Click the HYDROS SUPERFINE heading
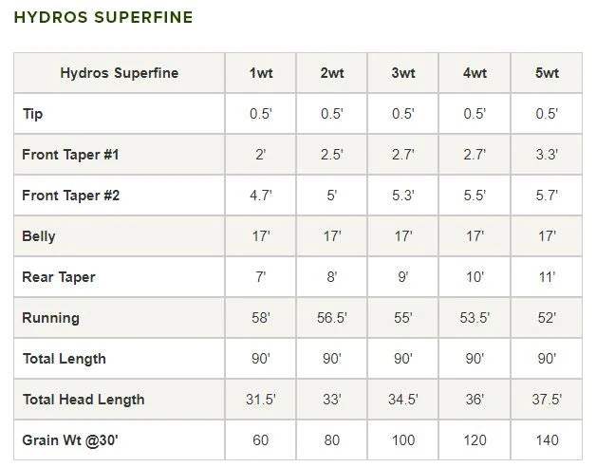Viewport: 596px width, 467px height. pos(103,17)
